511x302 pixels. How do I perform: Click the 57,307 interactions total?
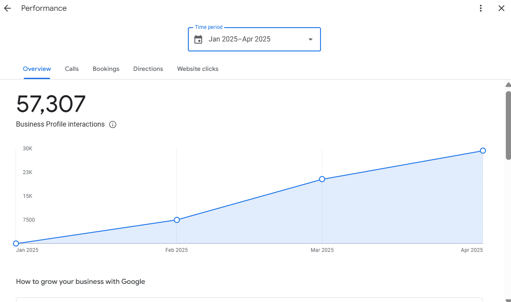coord(51,105)
